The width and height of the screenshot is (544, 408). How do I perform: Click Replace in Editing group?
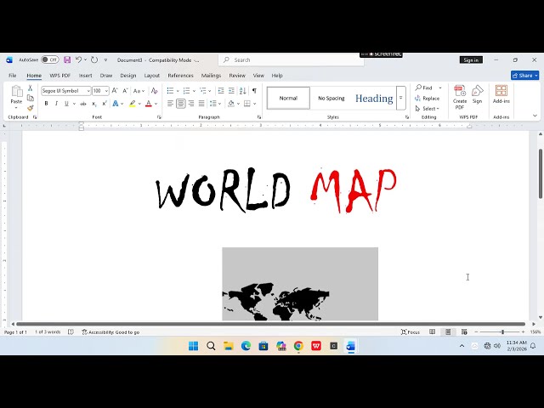tap(427, 99)
